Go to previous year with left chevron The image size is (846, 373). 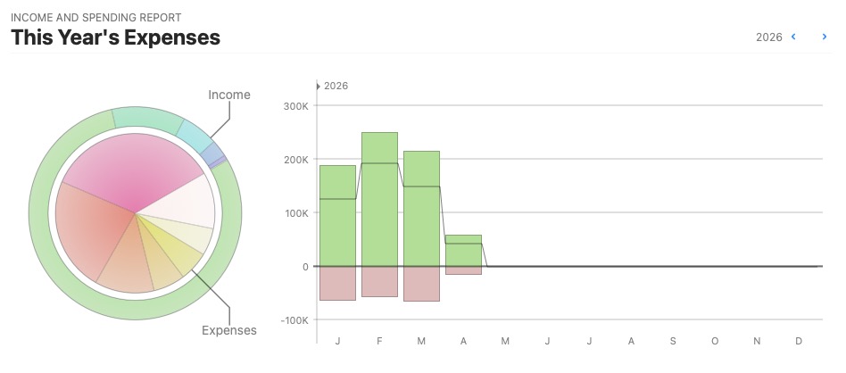coord(793,37)
